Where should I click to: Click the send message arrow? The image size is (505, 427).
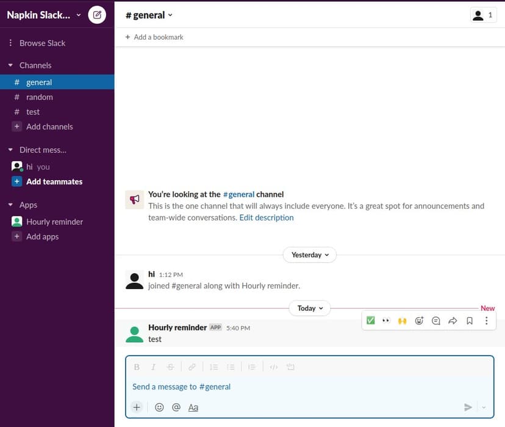pos(468,407)
